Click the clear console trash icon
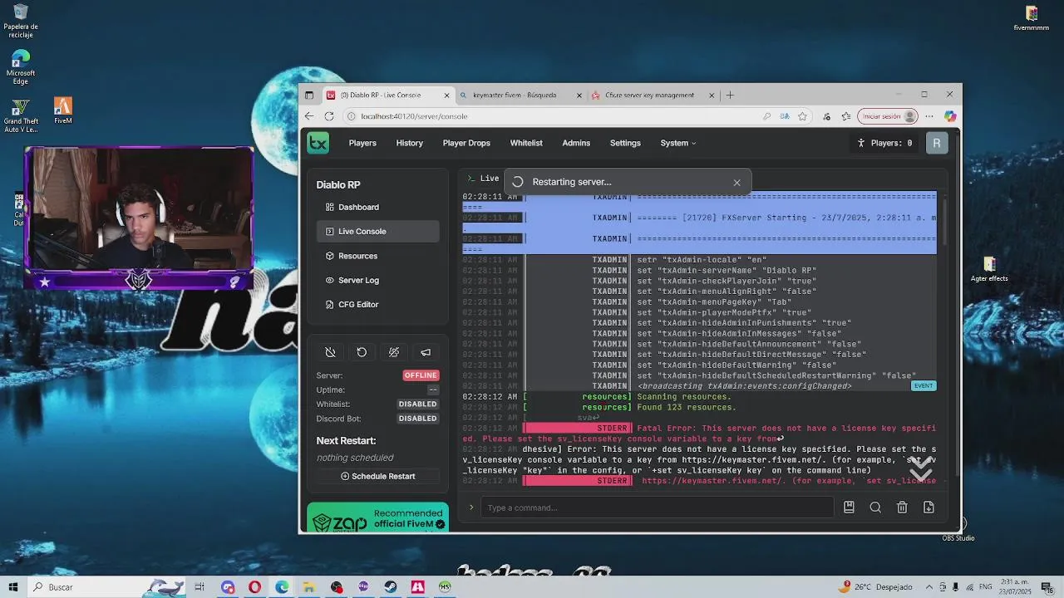1064x598 pixels. (902, 507)
